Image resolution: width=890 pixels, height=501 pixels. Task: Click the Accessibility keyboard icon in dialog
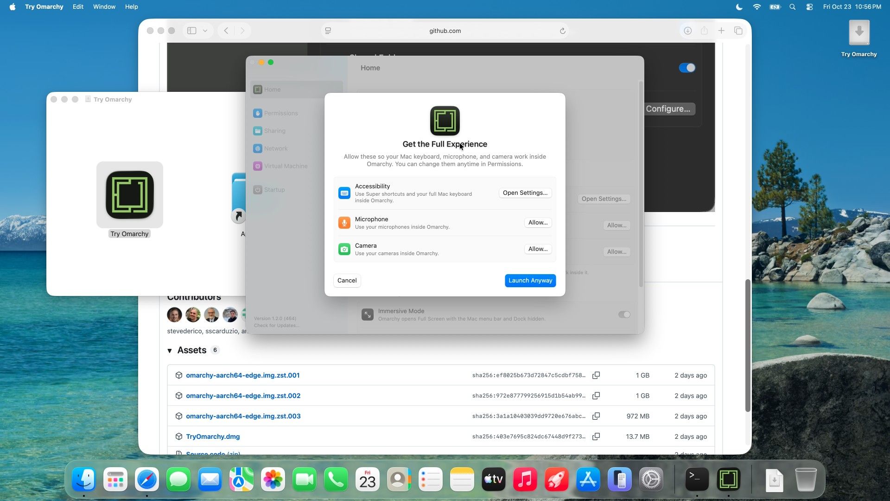(x=344, y=193)
